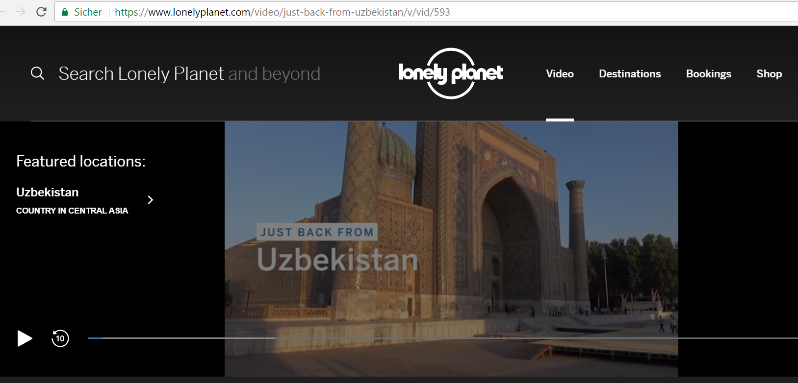Viewport: 798px width, 383px height.
Task: Rewind the video 10 seconds
Action: click(x=60, y=338)
